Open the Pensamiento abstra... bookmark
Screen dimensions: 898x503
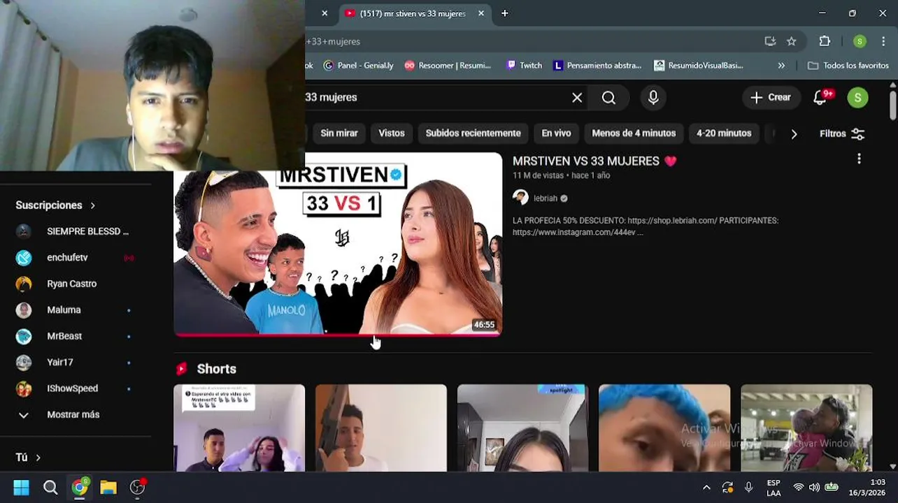pyautogui.click(x=597, y=66)
